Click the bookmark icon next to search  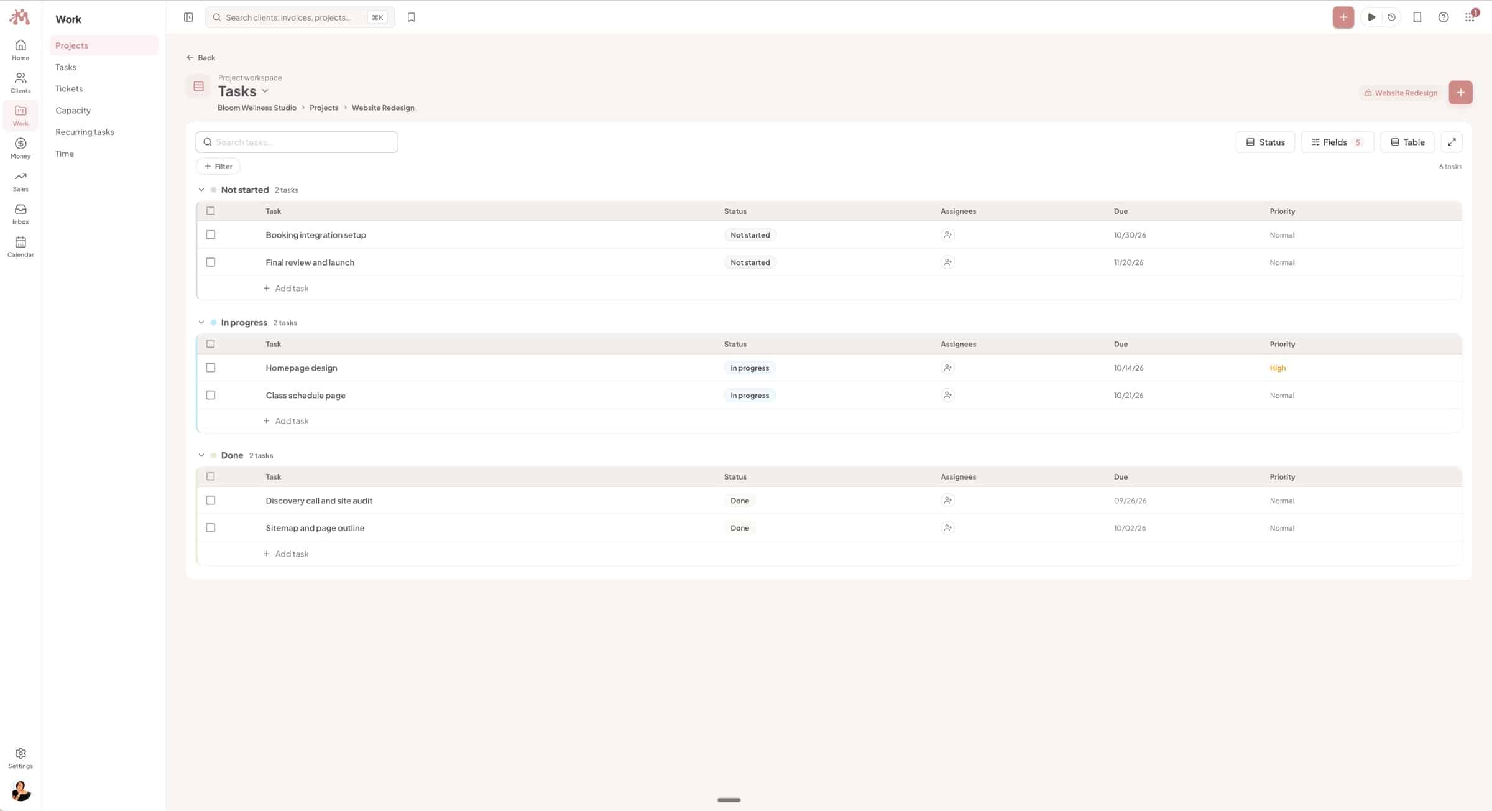pyautogui.click(x=411, y=17)
